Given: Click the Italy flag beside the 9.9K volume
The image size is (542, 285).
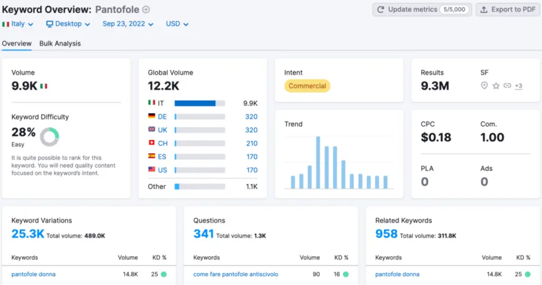Looking at the screenshot, I should pos(44,86).
